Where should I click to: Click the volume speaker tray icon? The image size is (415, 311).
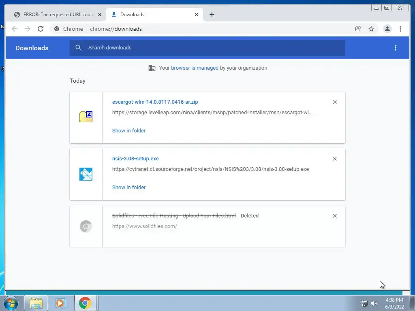click(374, 303)
